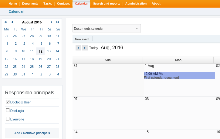220x139 pixels.
Task: Switch to the Documents tab
Action: [30, 4]
